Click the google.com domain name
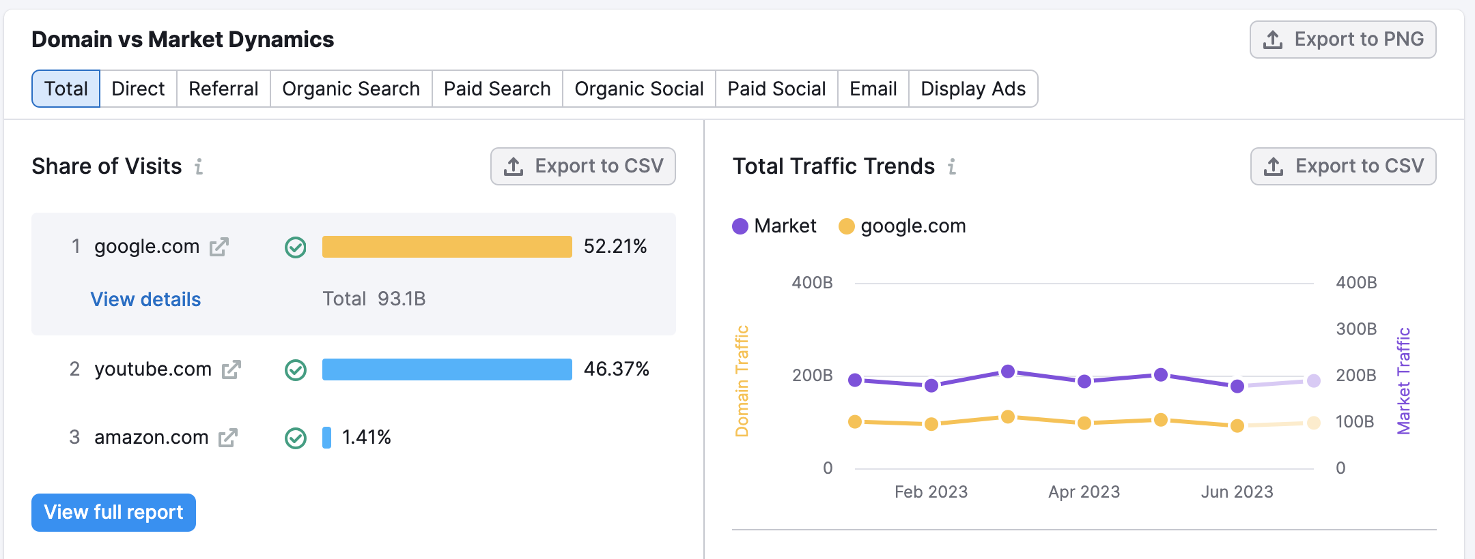The height and width of the screenshot is (559, 1475). (147, 247)
